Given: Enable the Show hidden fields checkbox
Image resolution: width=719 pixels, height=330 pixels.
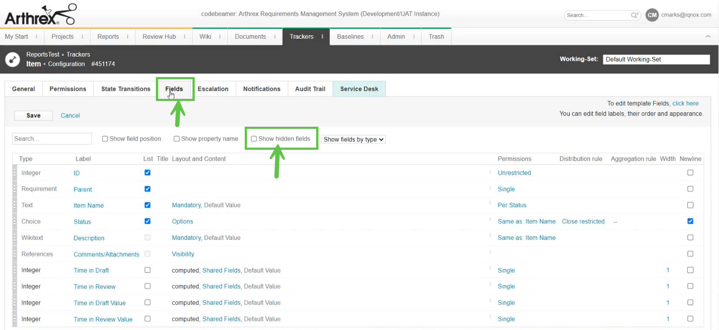Looking at the screenshot, I should (254, 139).
